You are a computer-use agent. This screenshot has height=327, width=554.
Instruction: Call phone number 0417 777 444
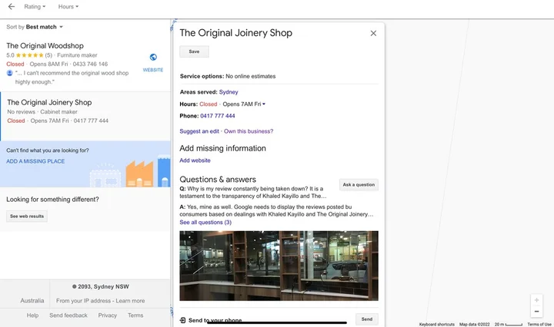pyautogui.click(x=217, y=116)
